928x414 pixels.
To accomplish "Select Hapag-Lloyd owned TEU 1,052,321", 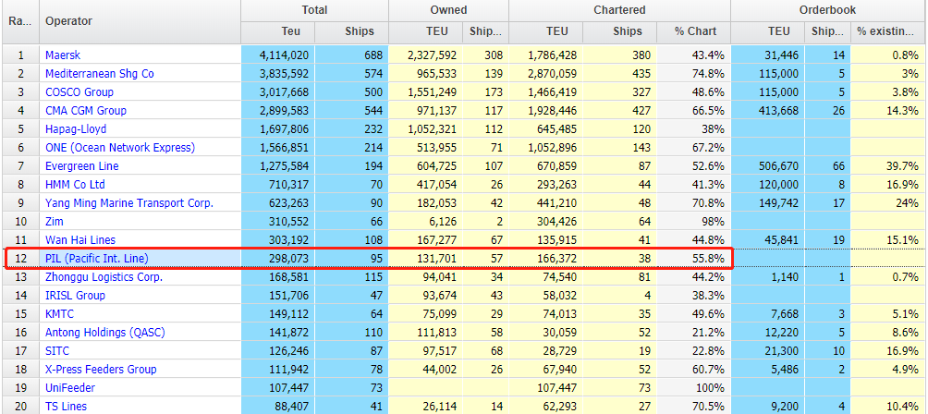I will (x=432, y=129).
